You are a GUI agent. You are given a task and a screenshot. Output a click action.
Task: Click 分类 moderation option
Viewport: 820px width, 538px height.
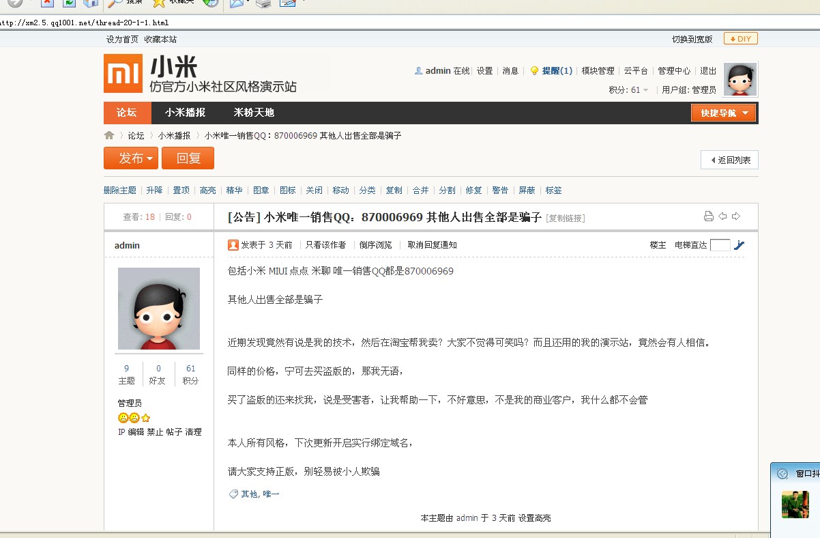(x=367, y=190)
